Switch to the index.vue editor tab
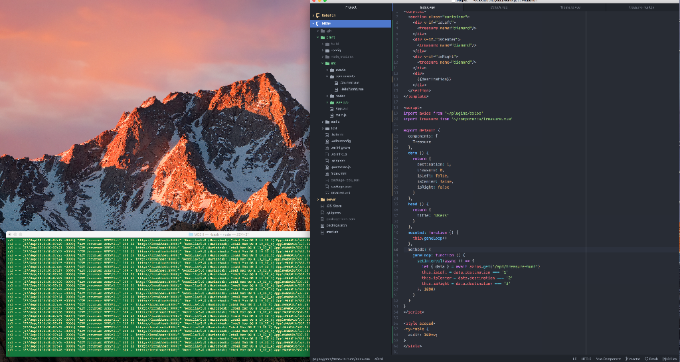 427,7
